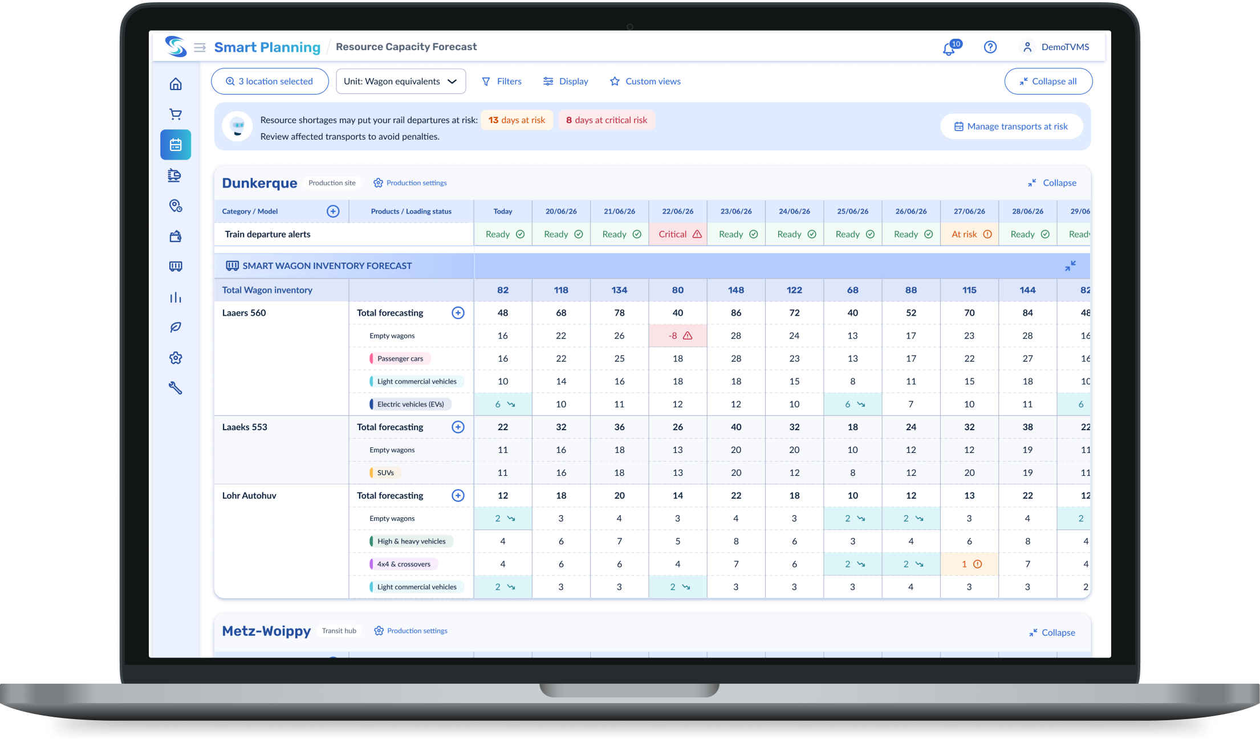Expand Laaers 560 Total forecasting plus
Image resolution: width=1260 pixels, height=743 pixels.
pos(458,313)
